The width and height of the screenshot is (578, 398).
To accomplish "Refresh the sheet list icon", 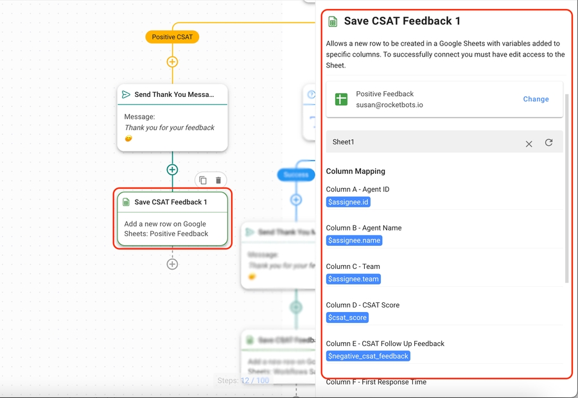I will tap(548, 143).
